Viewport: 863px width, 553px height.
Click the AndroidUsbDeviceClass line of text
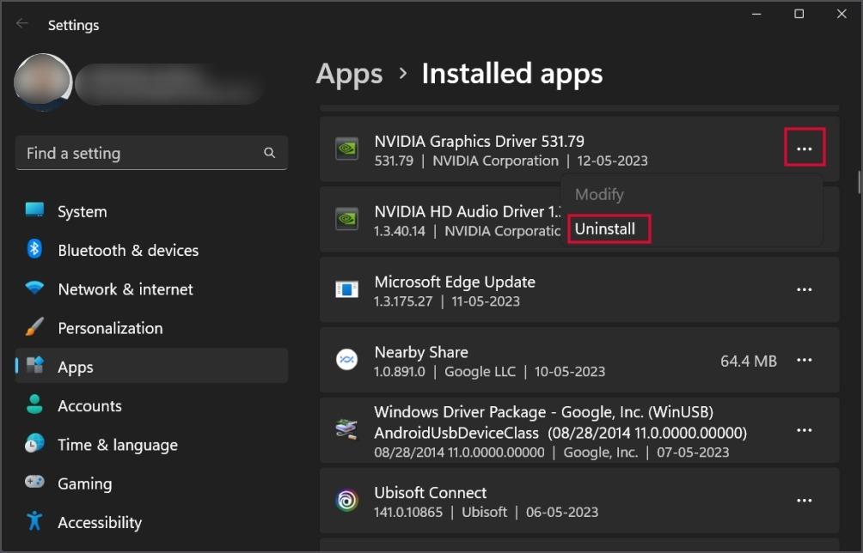560,433
